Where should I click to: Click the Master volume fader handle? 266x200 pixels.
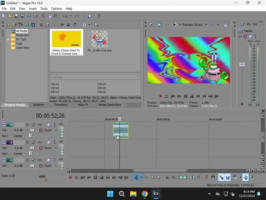(x=242, y=65)
